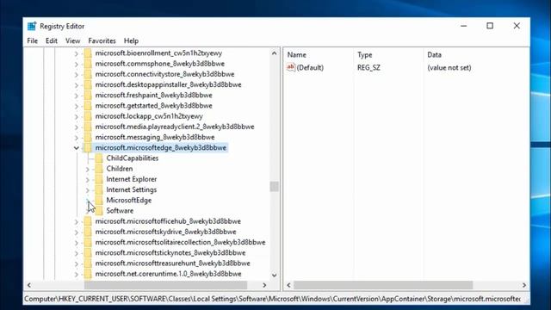This screenshot has height=310, width=551.
Task: Select the Software subkey name
Action: pos(120,211)
